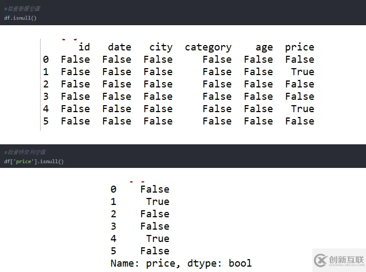366x272 pixels.
Task: Click False under category in table row 3
Action: coord(217,97)
